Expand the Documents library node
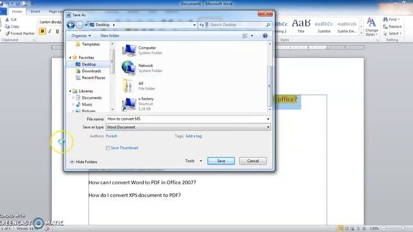 [73, 97]
